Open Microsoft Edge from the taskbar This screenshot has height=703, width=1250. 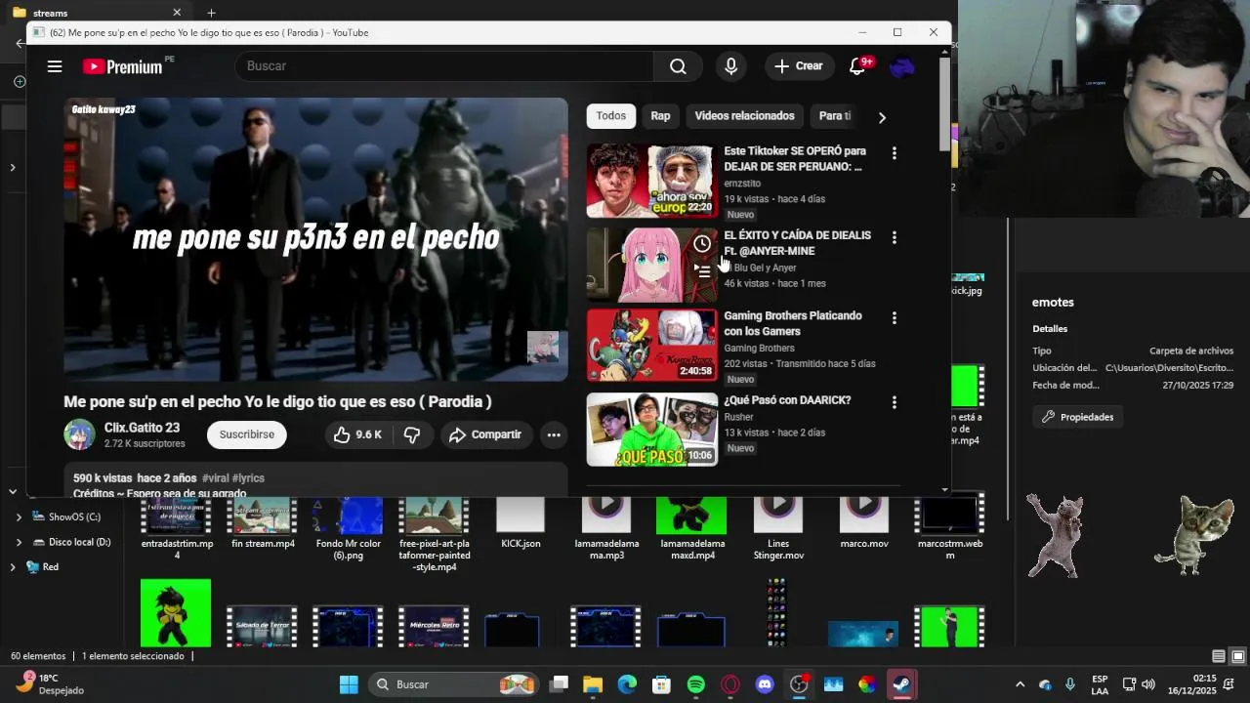click(627, 684)
